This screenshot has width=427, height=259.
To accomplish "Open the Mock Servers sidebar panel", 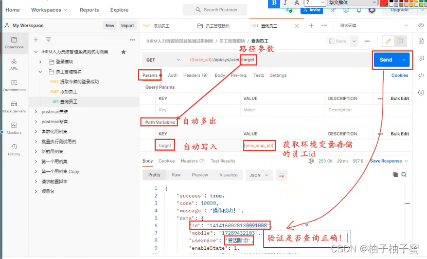I will [14, 107].
